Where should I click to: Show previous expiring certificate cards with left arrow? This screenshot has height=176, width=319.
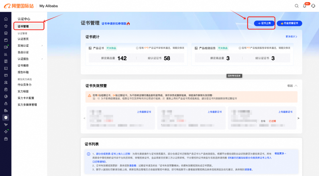[x=85, y=118]
